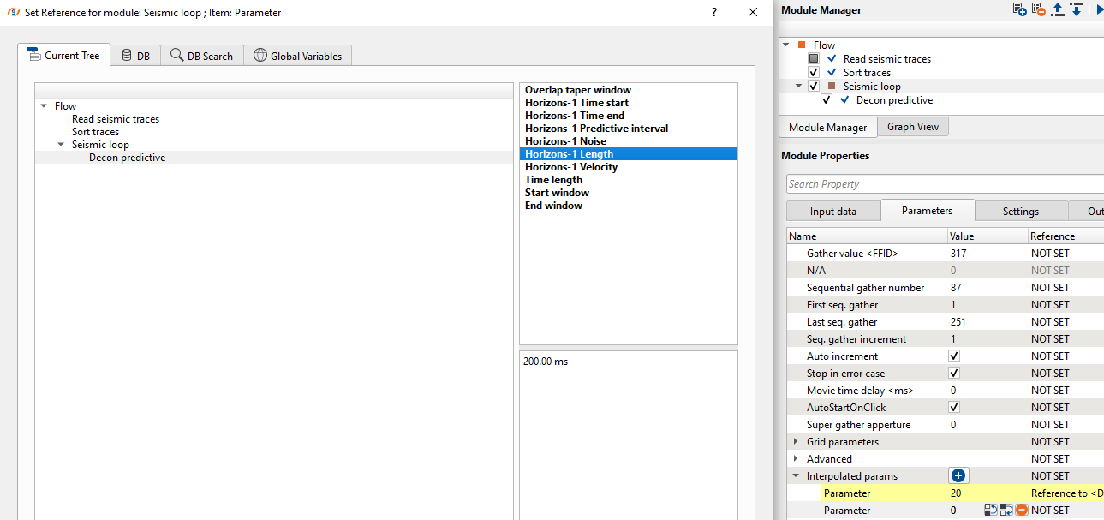This screenshot has height=520, width=1104.
Task: Expand the Advanced properties group
Action: point(796,459)
